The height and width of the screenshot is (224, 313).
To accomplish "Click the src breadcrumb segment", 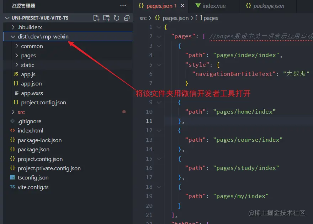I will (x=143, y=18).
